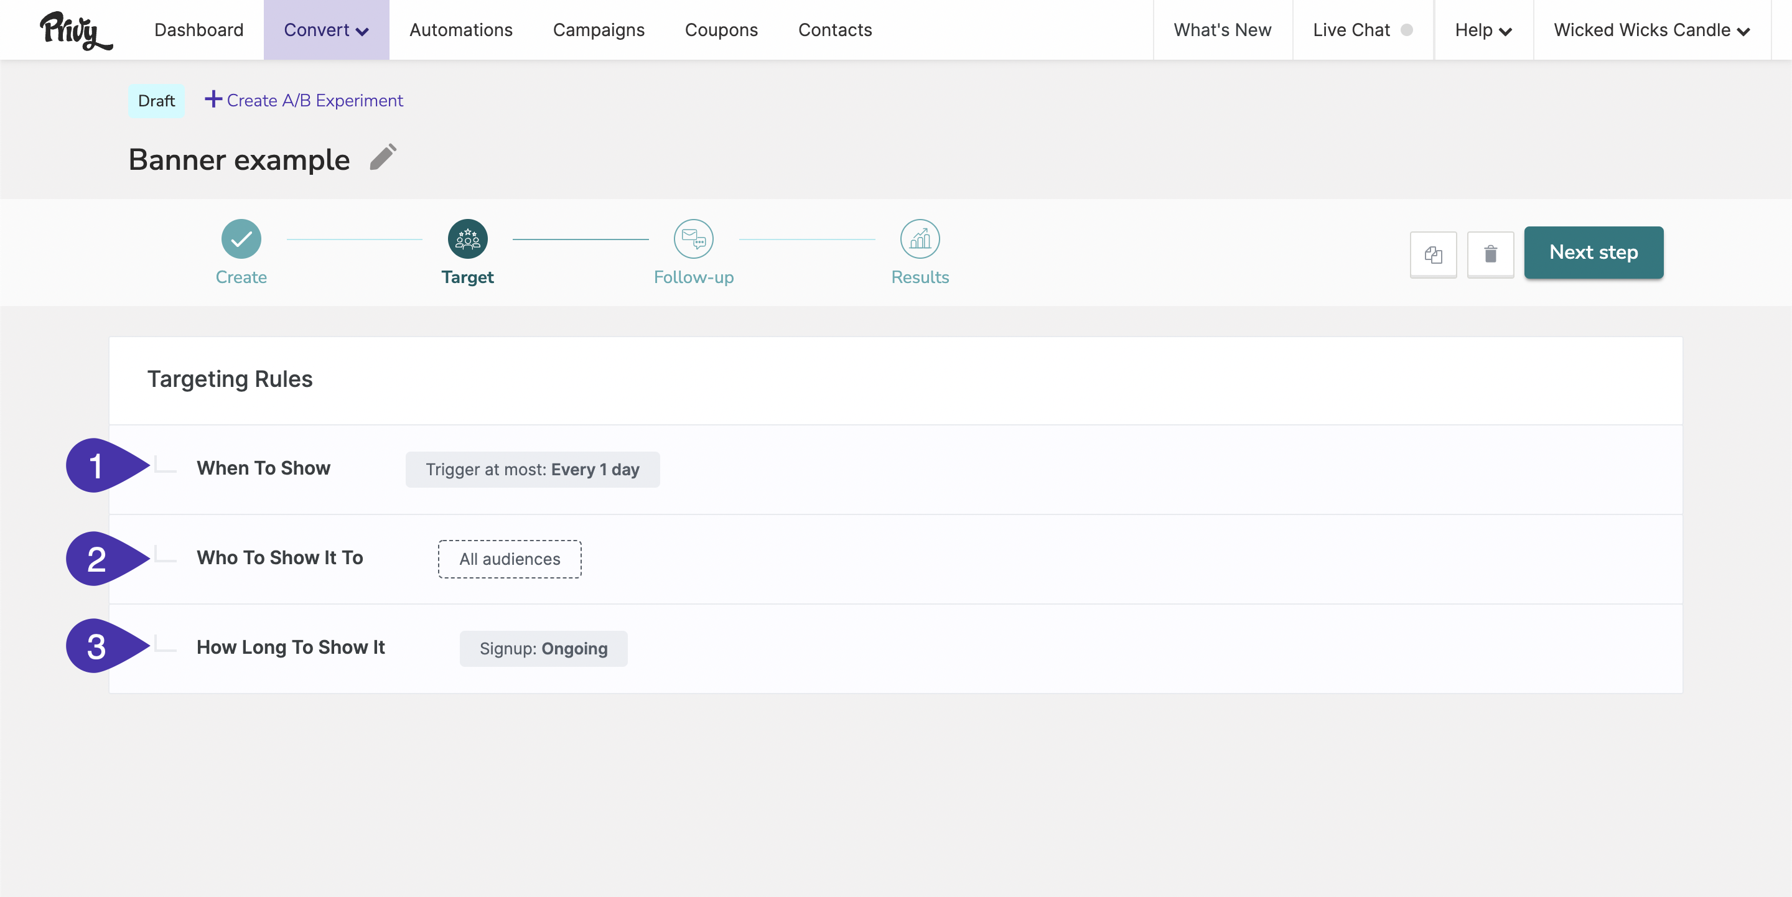Expand the Help dropdown

tap(1483, 30)
